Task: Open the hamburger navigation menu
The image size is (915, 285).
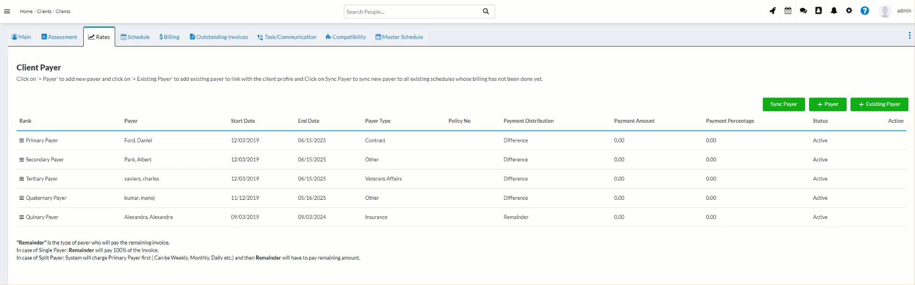Action: point(7,12)
